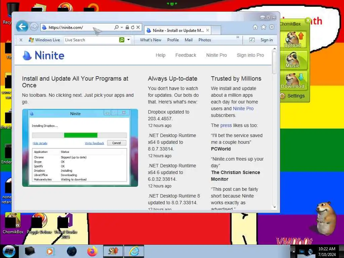Click the Upload hamster icon in ChomikBox
The width and height of the screenshot is (344, 258).
coord(294,40)
